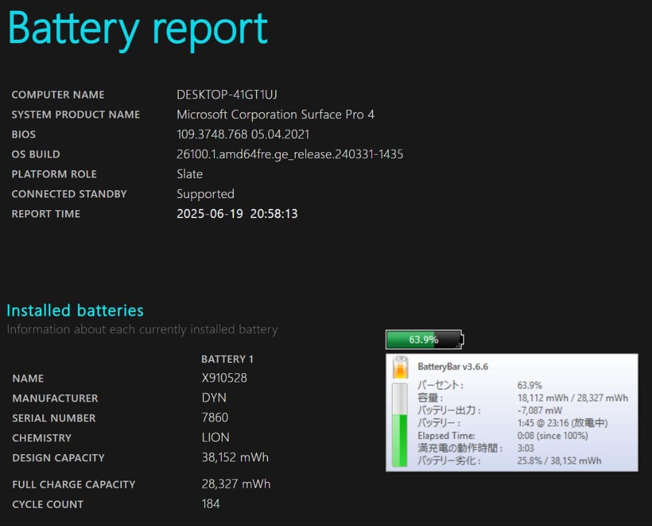
Task: Select design capacity 38,152 mWh in the battery table
Action: click(235, 457)
